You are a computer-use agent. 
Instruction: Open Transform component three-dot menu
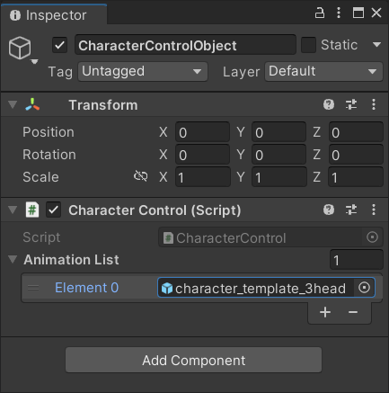pyautogui.click(x=374, y=104)
